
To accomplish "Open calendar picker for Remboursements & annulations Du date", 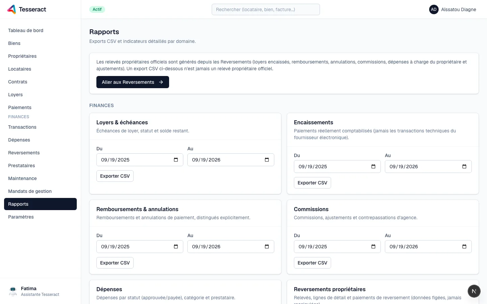I will 176,247.
